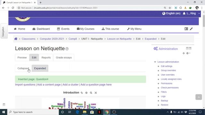Switch to the Reports tab

[x=46, y=57]
